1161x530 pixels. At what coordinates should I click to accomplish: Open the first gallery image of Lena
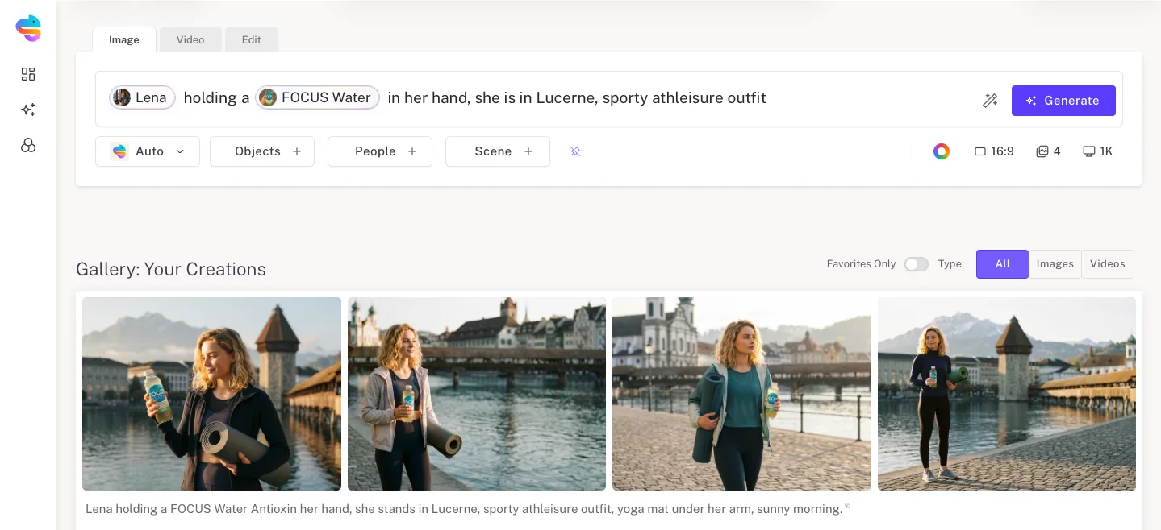click(211, 394)
